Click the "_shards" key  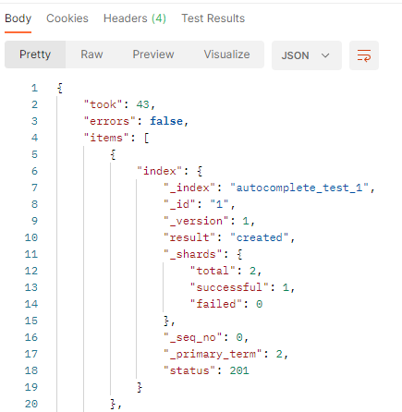click(x=193, y=254)
